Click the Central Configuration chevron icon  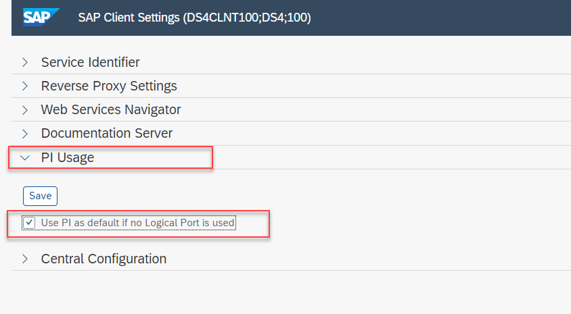(x=25, y=259)
